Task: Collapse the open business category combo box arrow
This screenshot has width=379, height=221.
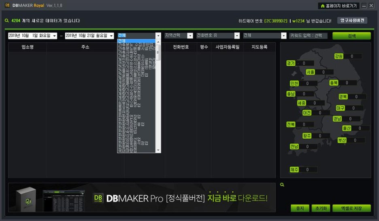Action: (x=158, y=36)
